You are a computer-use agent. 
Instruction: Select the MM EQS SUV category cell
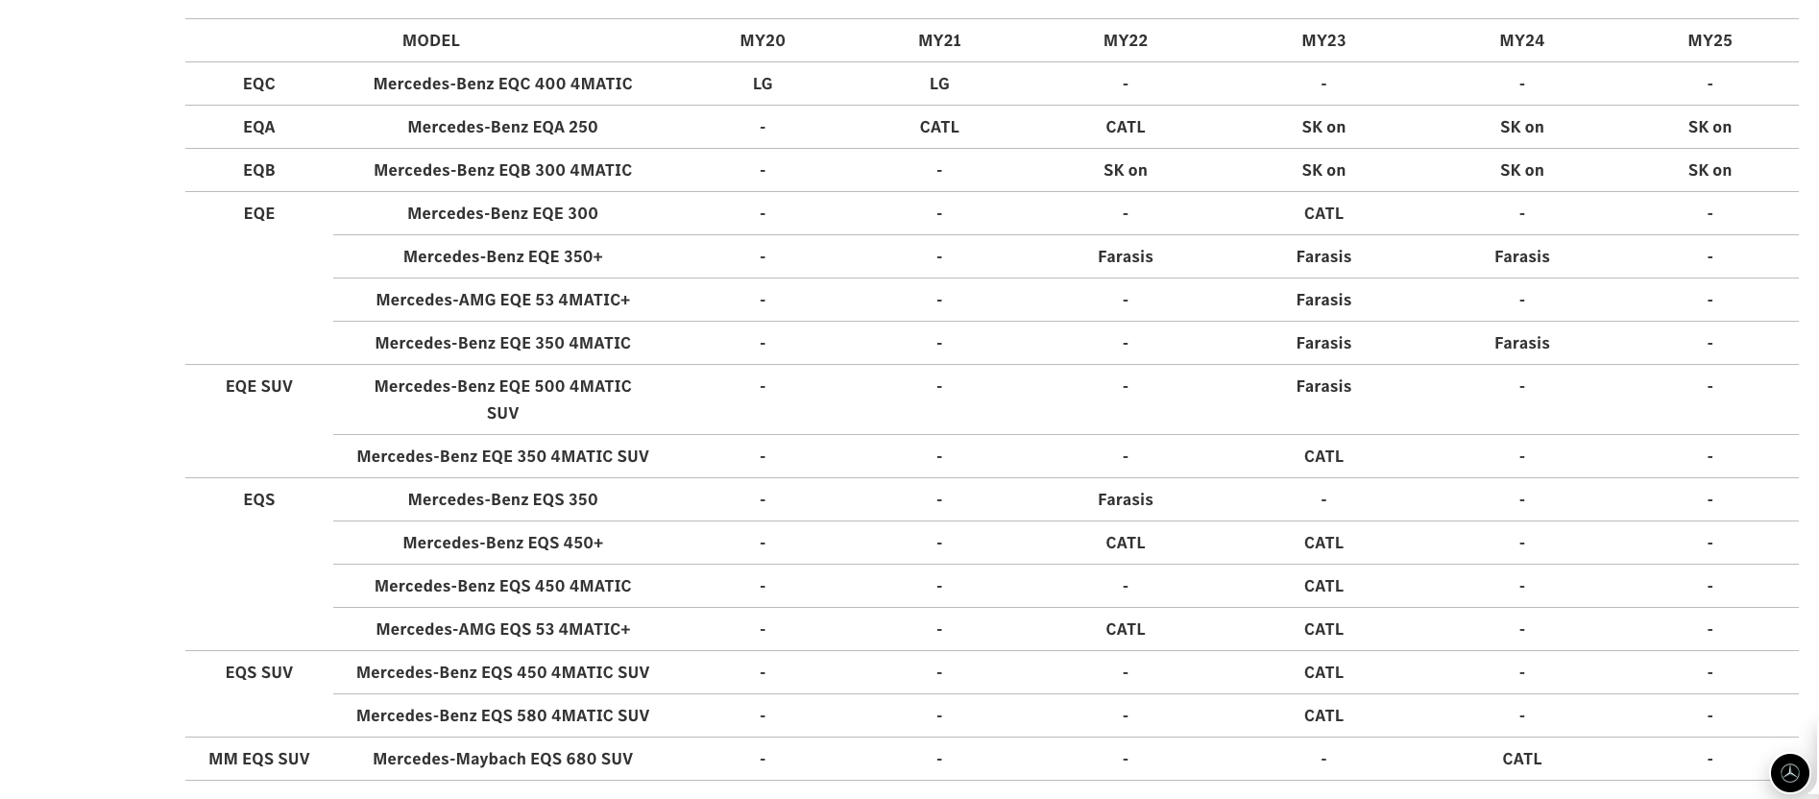click(259, 759)
